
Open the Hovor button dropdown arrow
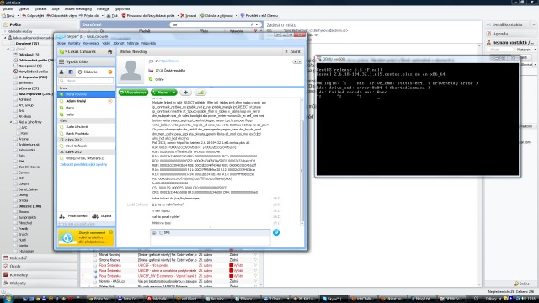click(x=174, y=93)
